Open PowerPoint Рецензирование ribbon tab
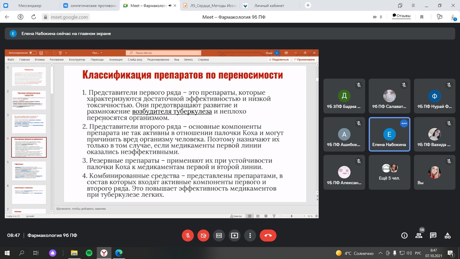 coord(158,60)
